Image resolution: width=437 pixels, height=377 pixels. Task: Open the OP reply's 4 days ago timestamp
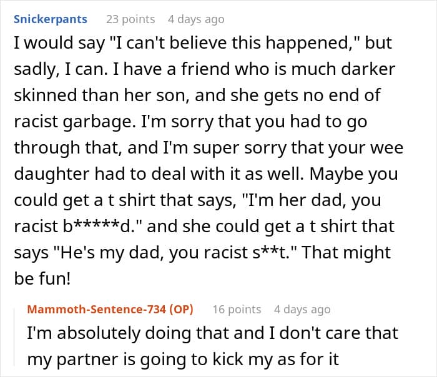pos(302,309)
